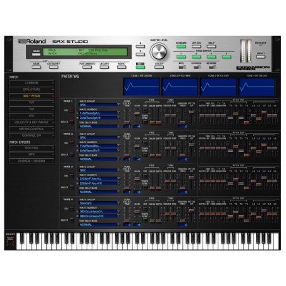
Task: Enable PORTAMENTO
Action: [x=87, y=67]
